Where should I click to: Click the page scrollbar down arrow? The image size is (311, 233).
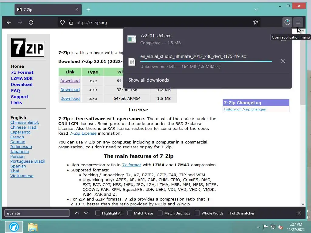(x=303, y=204)
